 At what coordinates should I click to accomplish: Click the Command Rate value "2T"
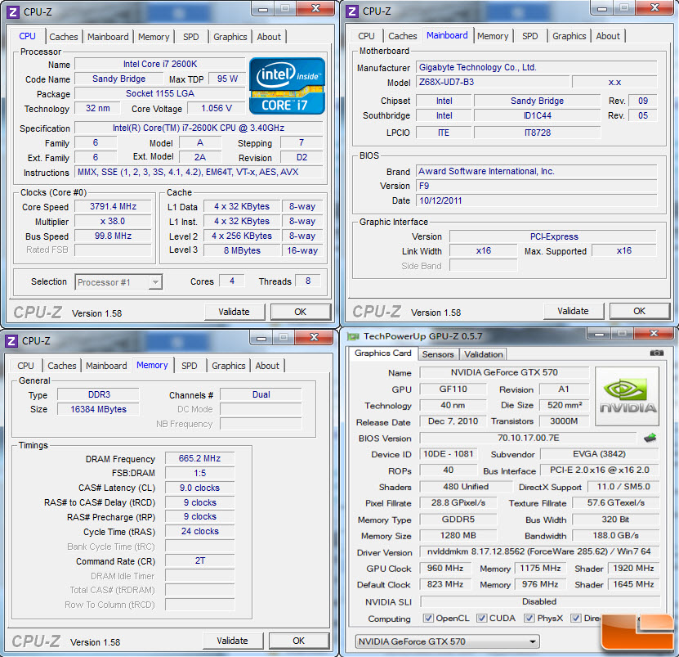(199, 560)
